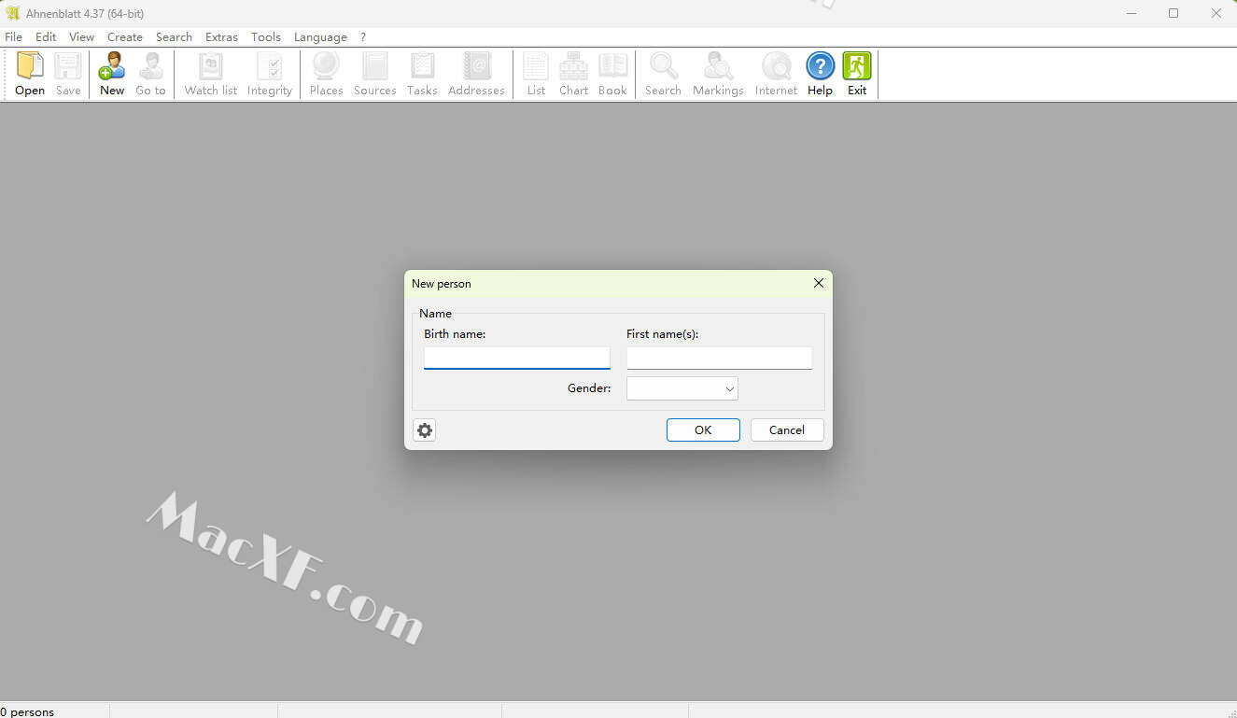Click the Save floppy disk icon
Screen dimensions: 1237x718
pos(68,67)
